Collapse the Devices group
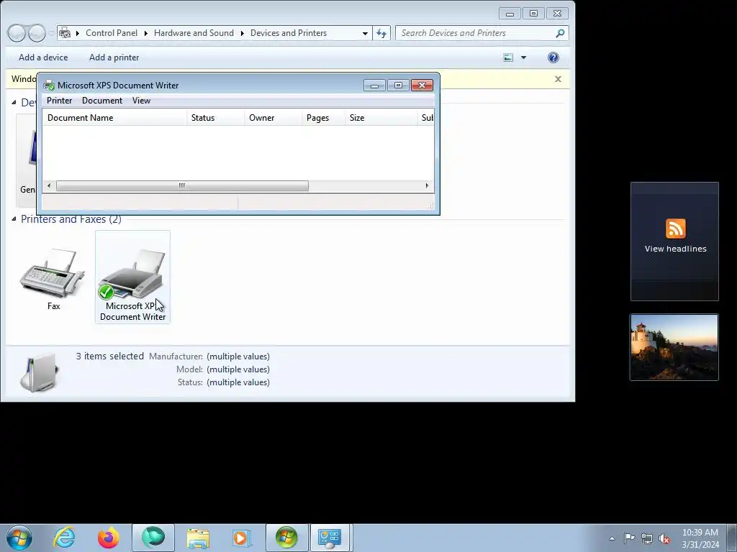Image resolution: width=737 pixels, height=552 pixels. pos(14,102)
